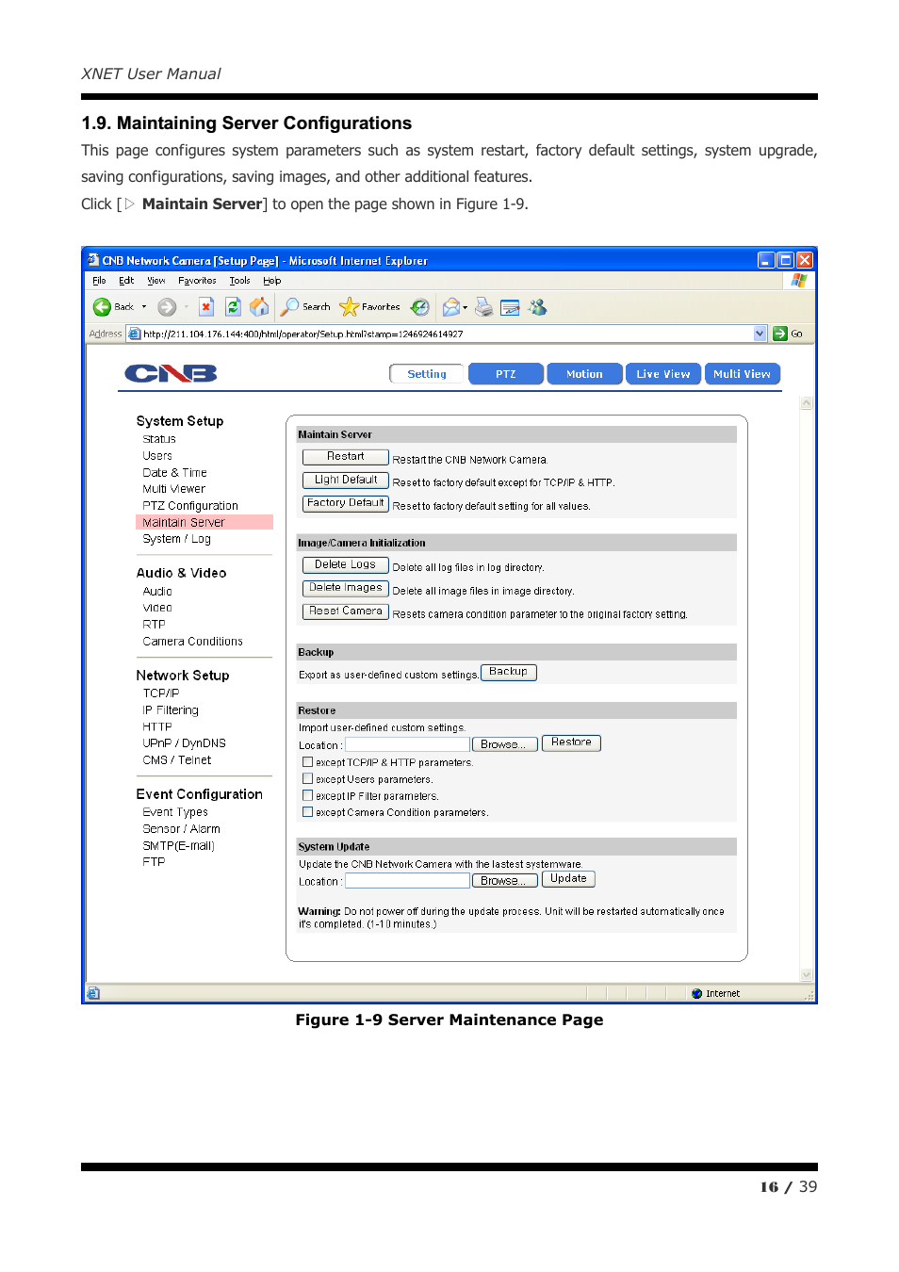Open the System / Log sidebar link
This screenshot has height=1272, width=899.
(176, 539)
